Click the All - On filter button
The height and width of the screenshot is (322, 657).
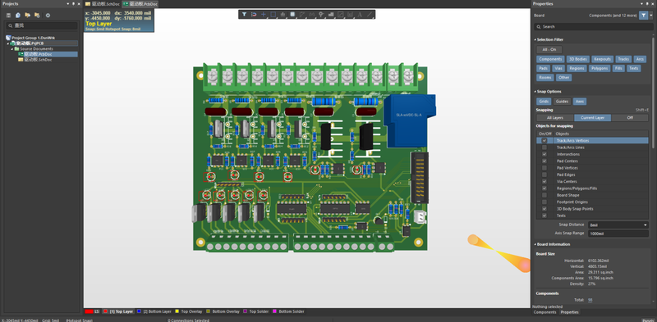[x=549, y=49]
